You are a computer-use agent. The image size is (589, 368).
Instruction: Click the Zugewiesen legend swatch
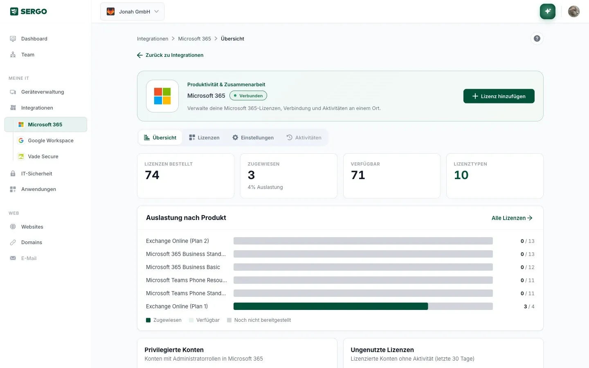(x=148, y=320)
